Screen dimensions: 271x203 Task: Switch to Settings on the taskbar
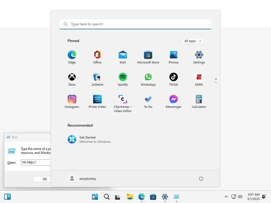[x=165, y=197]
